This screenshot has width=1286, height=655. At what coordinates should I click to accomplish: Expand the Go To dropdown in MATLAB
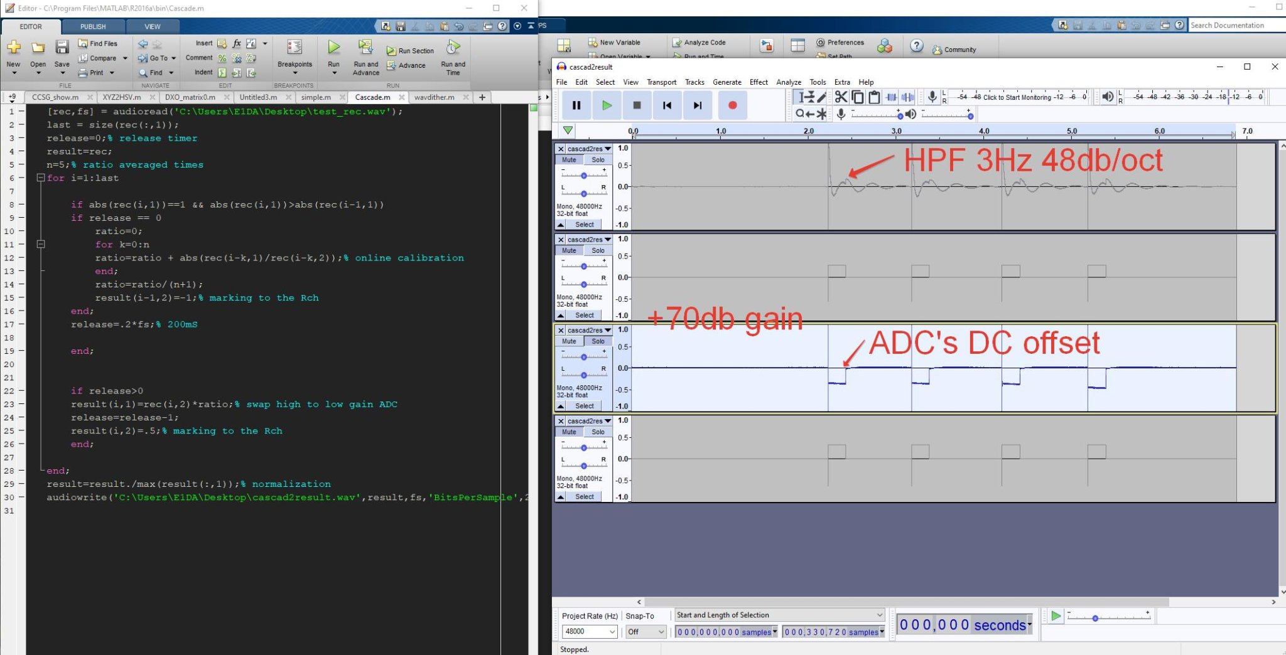[173, 58]
